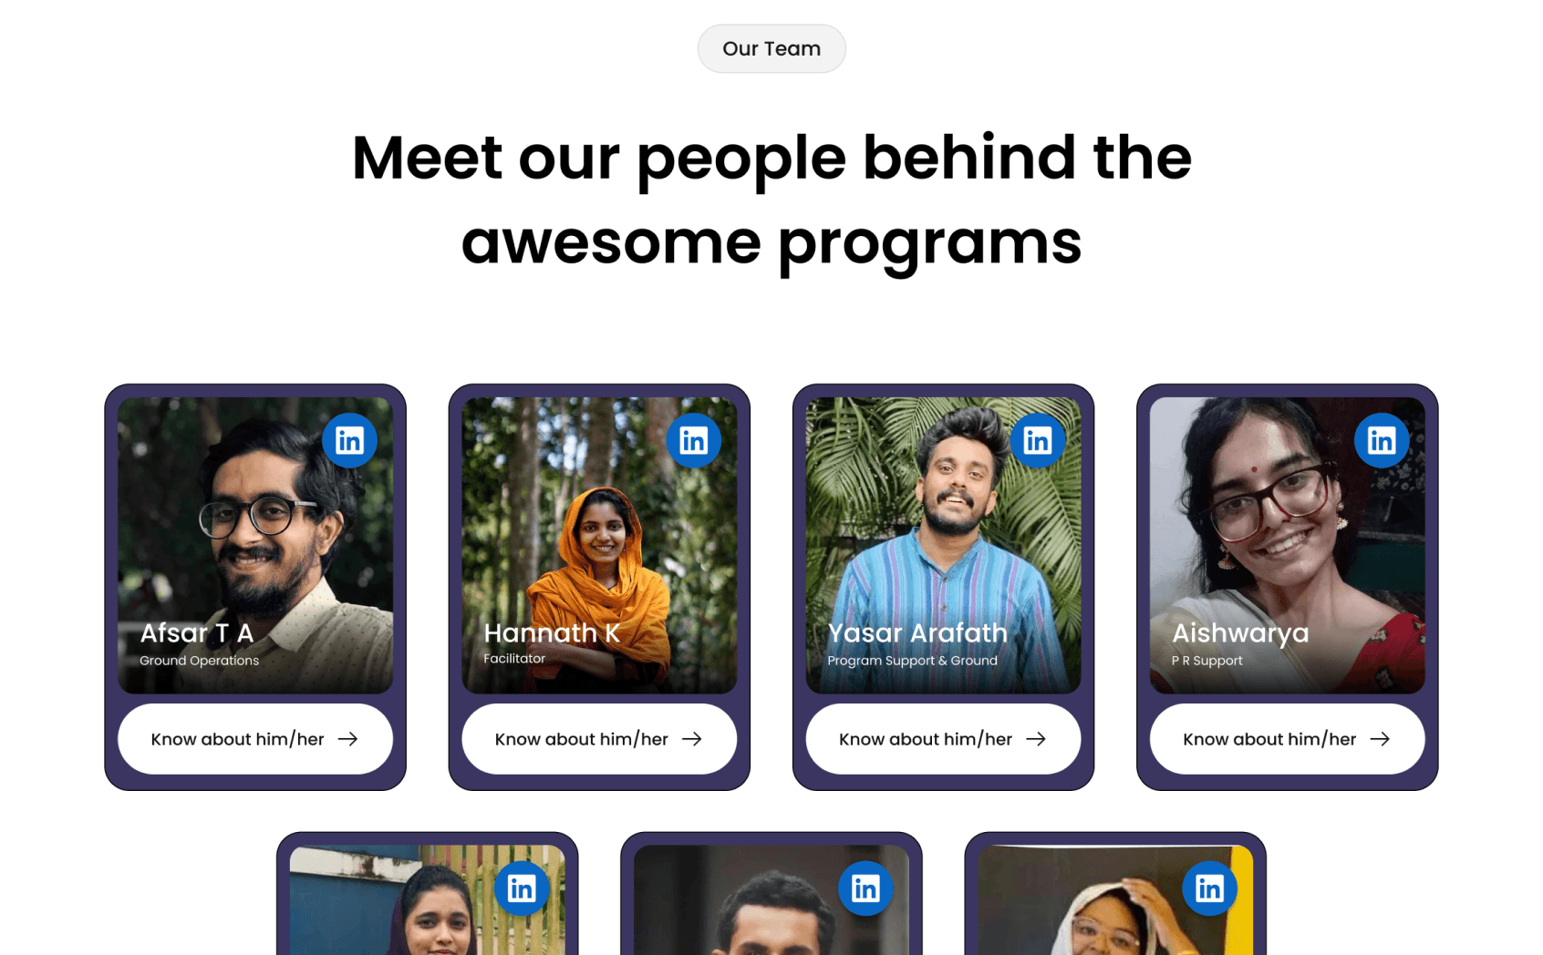Image resolution: width=1543 pixels, height=955 pixels.
Task: Click Know about him/her under Aishwarya
Action: tap(1287, 739)
